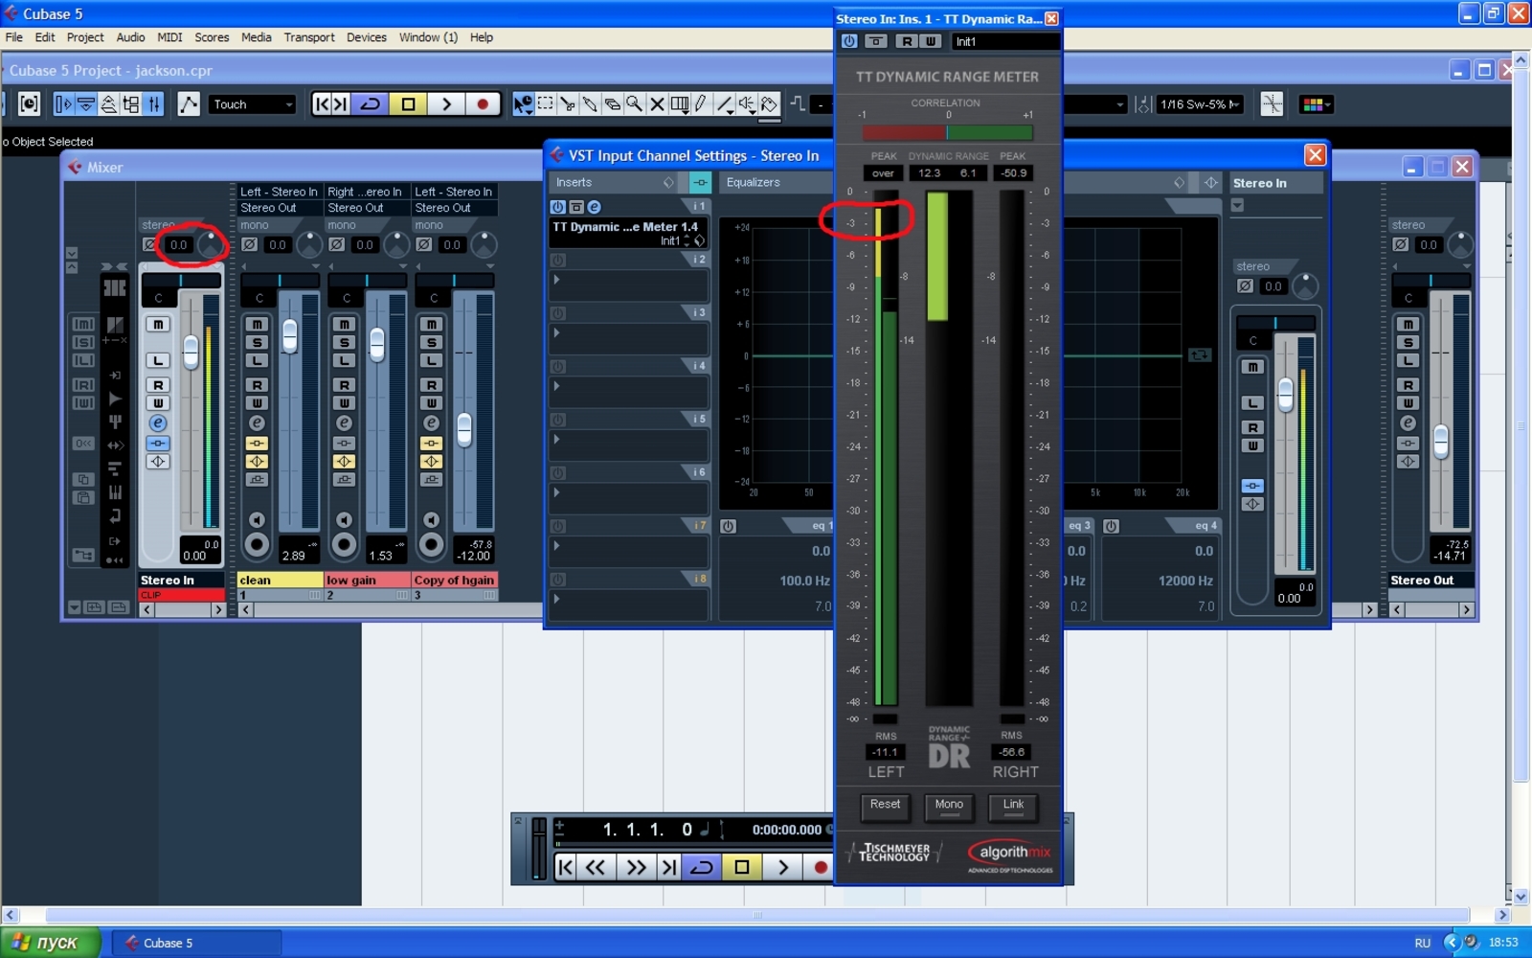This screenshot has width=1532, height=958.
Task: Click the 'TT Dynamic ...e Meter 1.4' insert slot
Action: [x=628, y=233]
